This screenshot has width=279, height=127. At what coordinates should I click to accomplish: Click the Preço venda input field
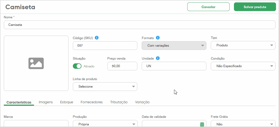tap(123, 66)
